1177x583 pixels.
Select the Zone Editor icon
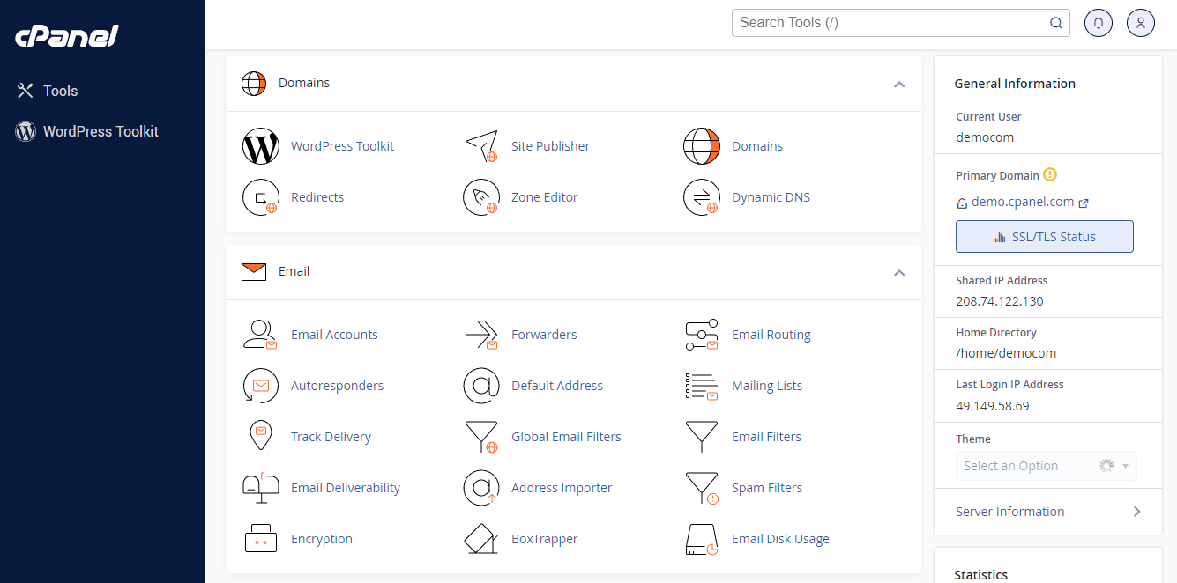[x=481, y=196]
